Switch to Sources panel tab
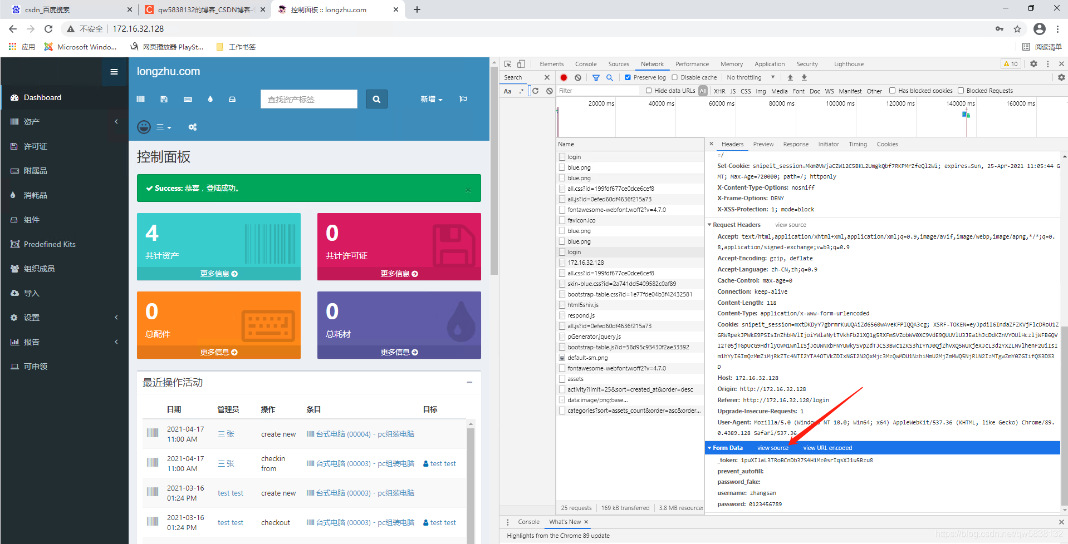 [619, 64]
